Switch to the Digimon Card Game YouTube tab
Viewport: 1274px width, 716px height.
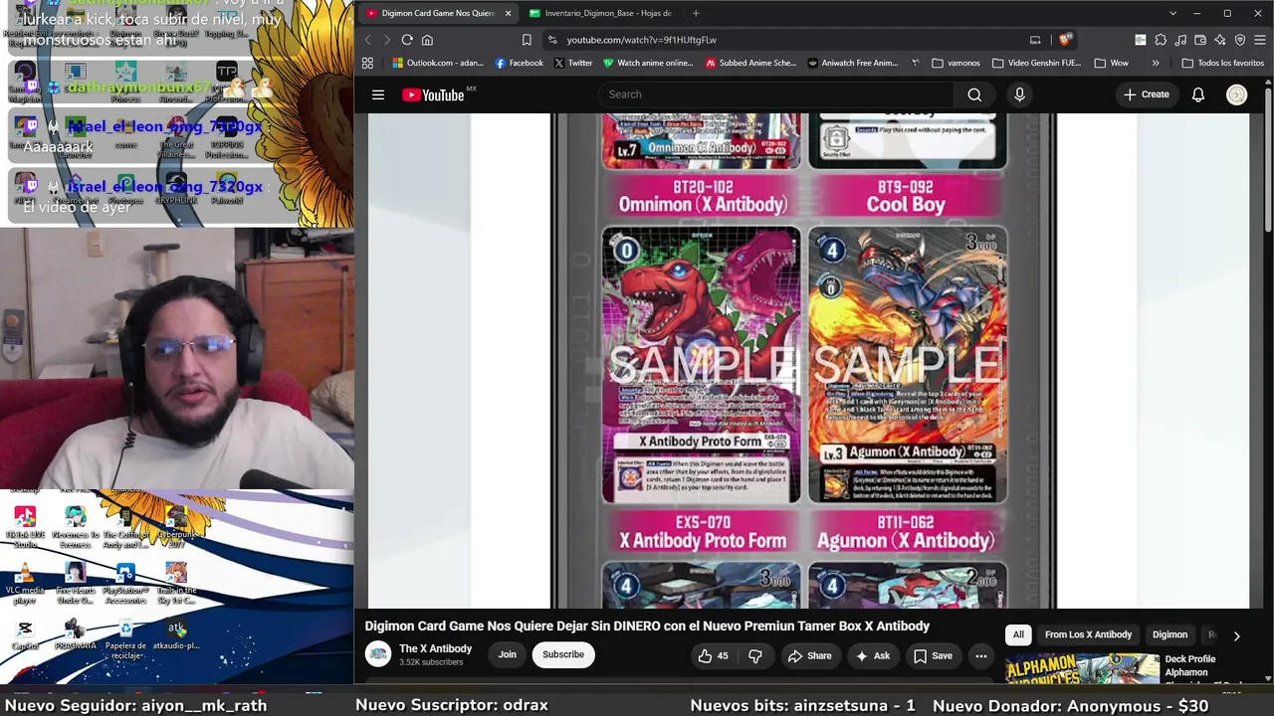coord(437,13)
